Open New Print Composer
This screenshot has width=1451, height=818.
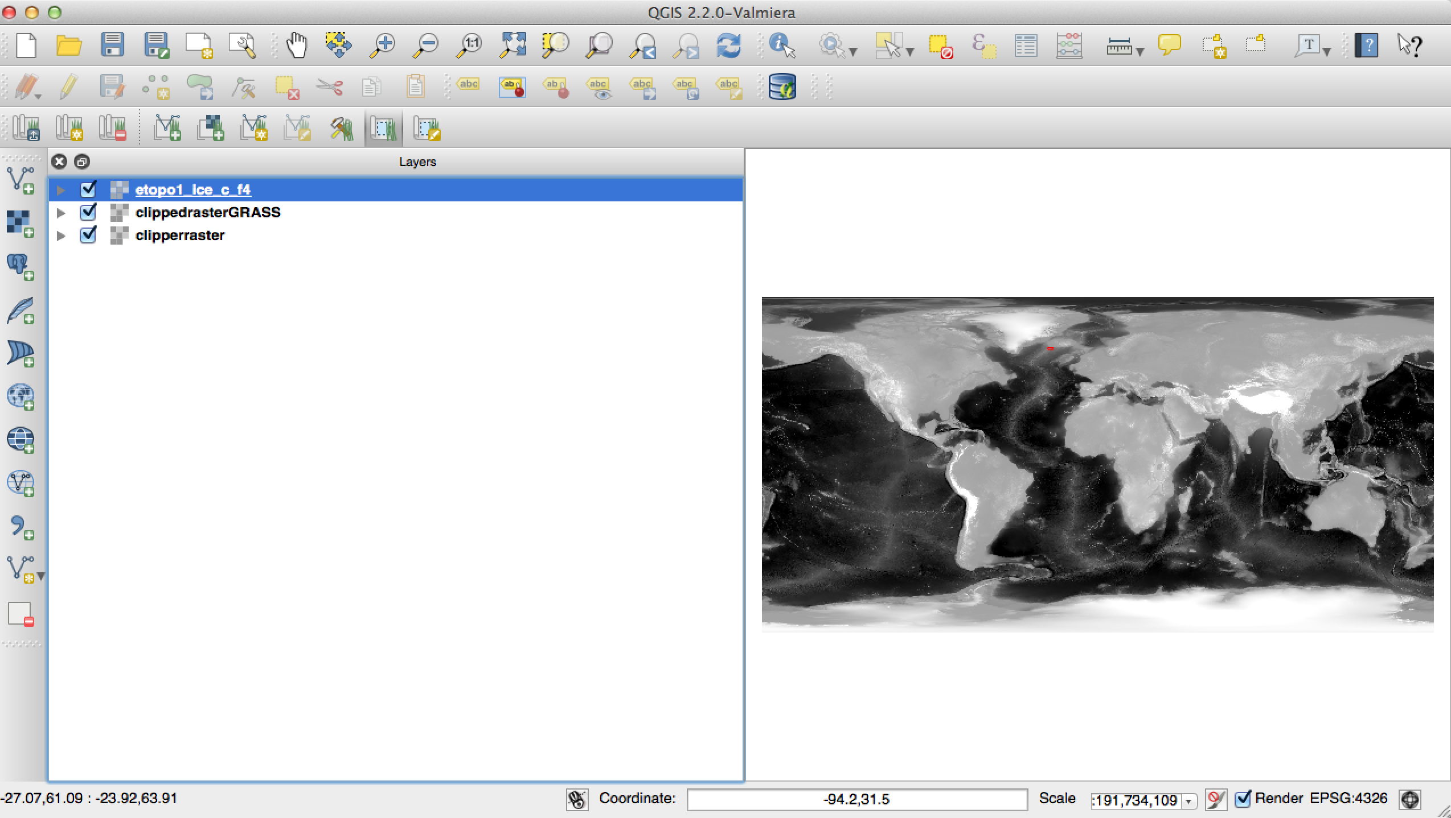(199, 45)
